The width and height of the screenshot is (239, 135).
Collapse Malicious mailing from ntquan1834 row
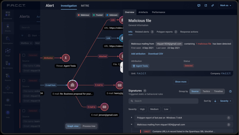pyautogui.click(x=131, y=125)
